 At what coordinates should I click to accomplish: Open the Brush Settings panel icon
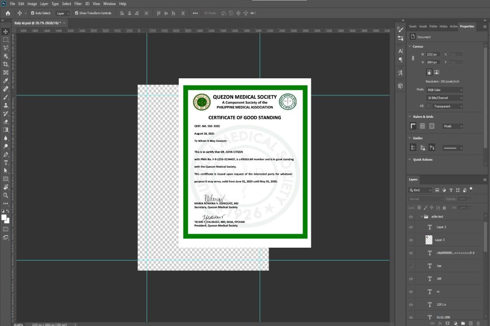tap(401, 29)
